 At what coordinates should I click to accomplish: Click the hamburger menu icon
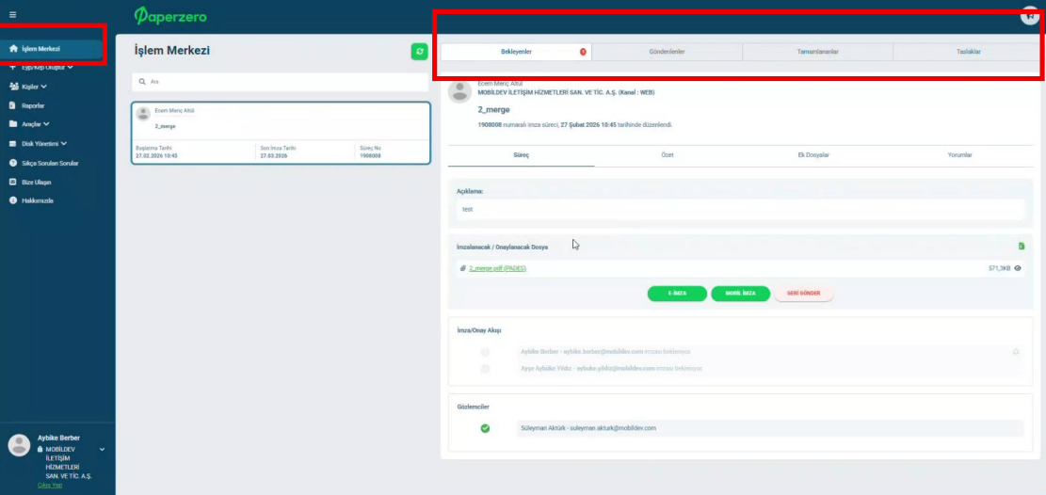click(x=12, y=14)
